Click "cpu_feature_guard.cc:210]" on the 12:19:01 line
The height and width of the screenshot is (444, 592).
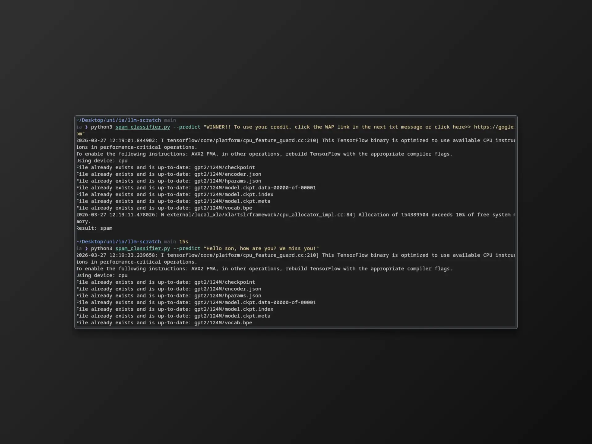281,141
